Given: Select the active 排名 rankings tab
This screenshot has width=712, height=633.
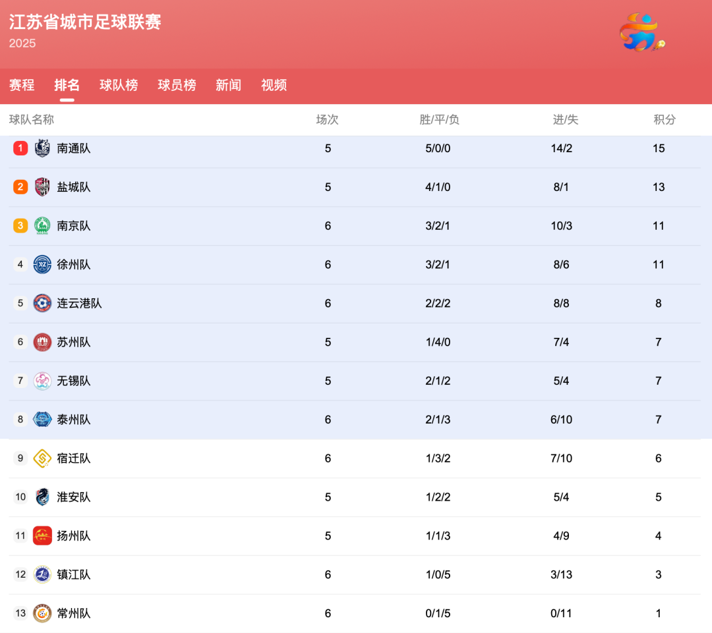Looking at the screenshot, I should [x=67, y=85].
